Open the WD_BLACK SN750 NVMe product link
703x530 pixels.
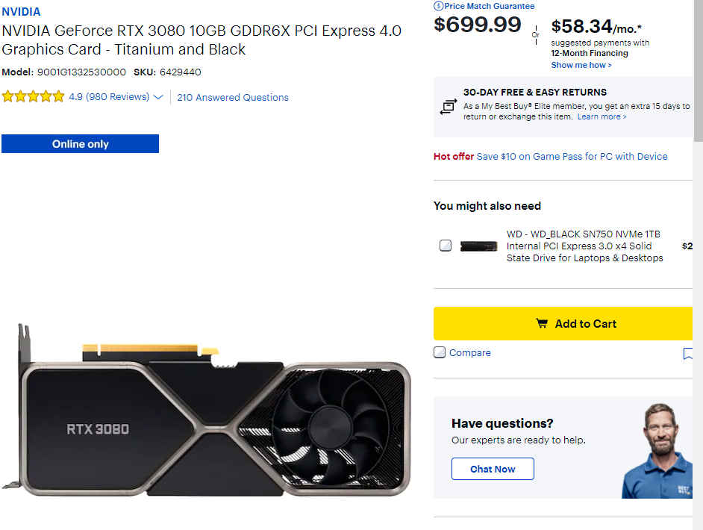(x=584, y=246)
